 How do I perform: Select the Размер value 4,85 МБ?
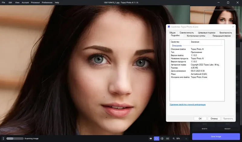tap(194, 68)
